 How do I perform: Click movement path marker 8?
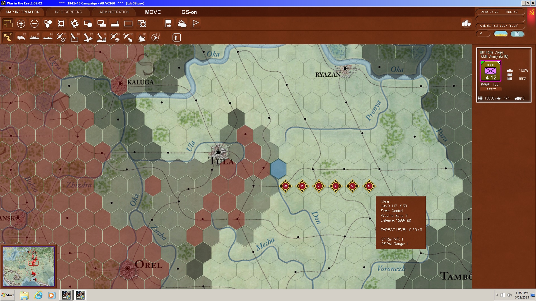319,186
